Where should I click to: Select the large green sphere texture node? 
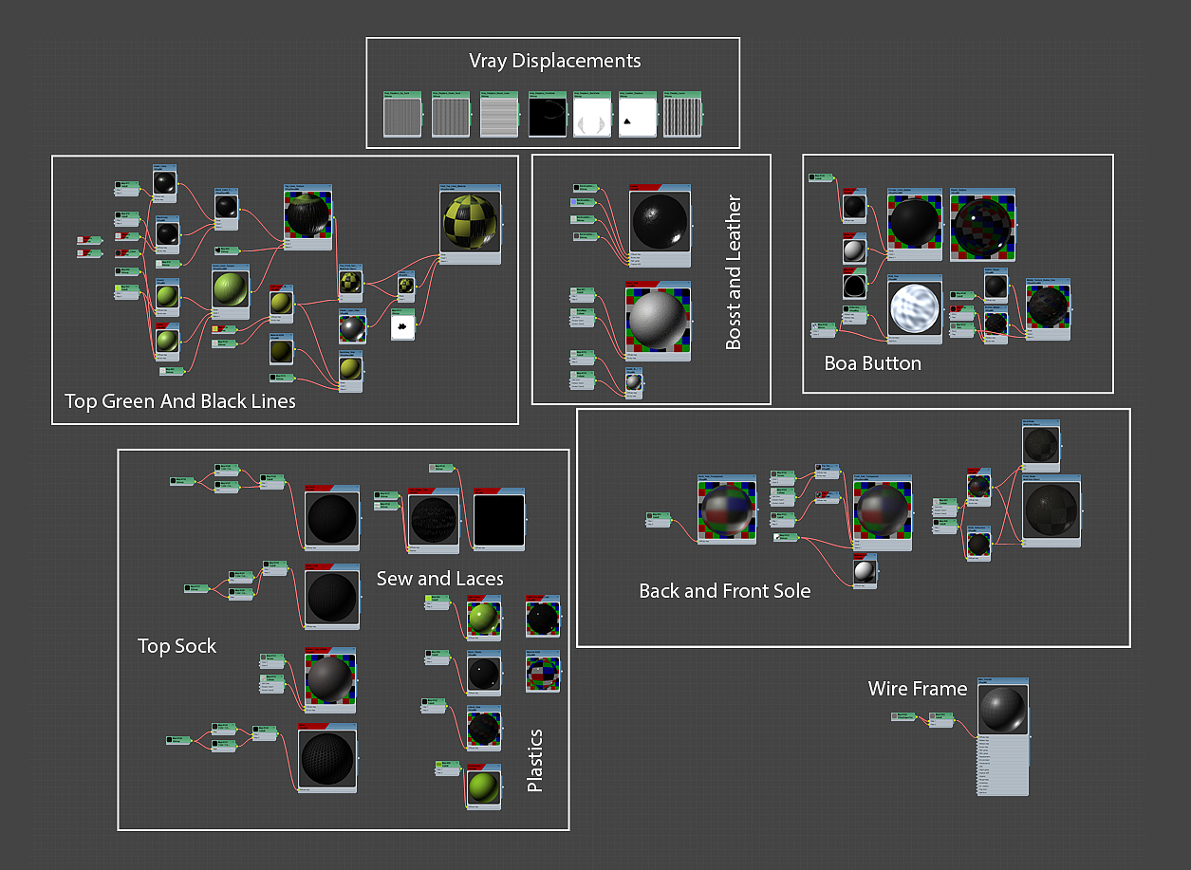click(x=231, y=290)
